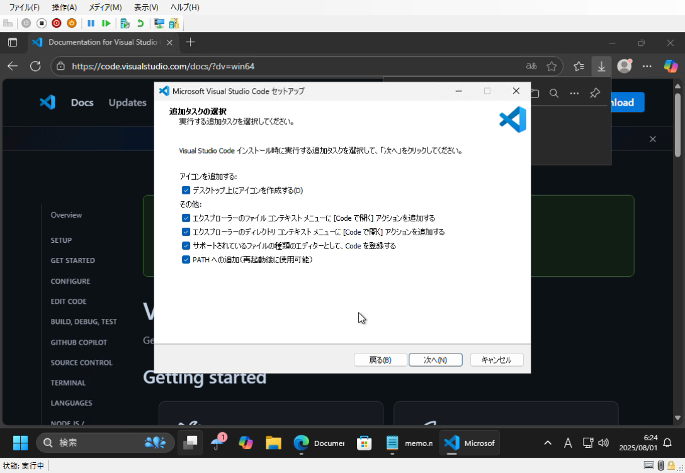
Task: Expand the LANGUAGES sidebar section
Action: click(x=71, y=403)
